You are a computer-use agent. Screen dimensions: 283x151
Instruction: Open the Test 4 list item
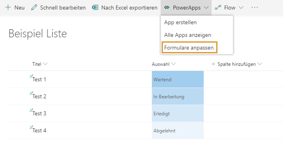(39, 130)
